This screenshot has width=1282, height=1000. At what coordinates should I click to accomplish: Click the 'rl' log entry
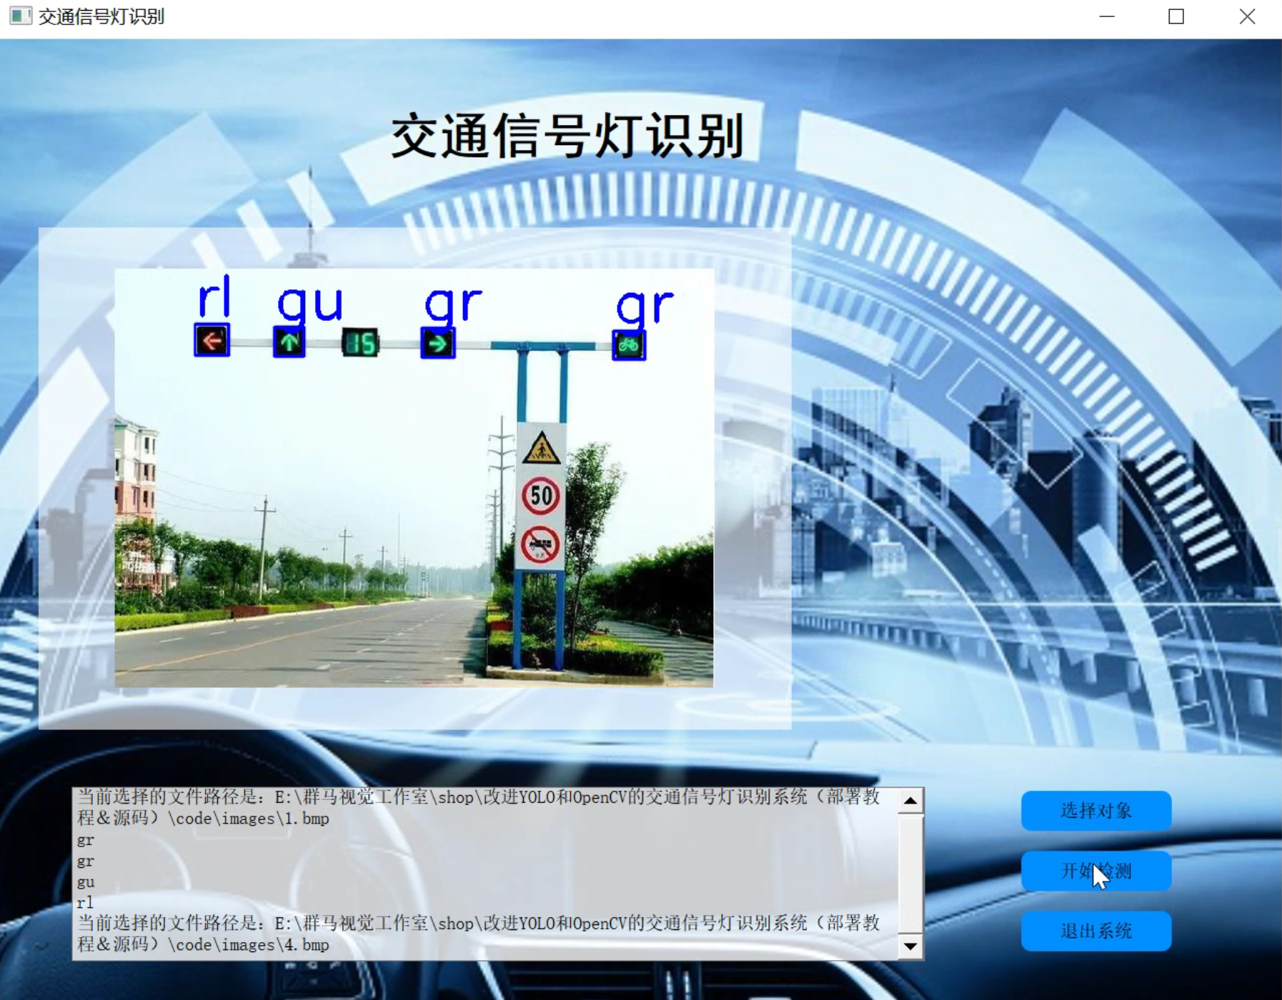tap(85, 902)
